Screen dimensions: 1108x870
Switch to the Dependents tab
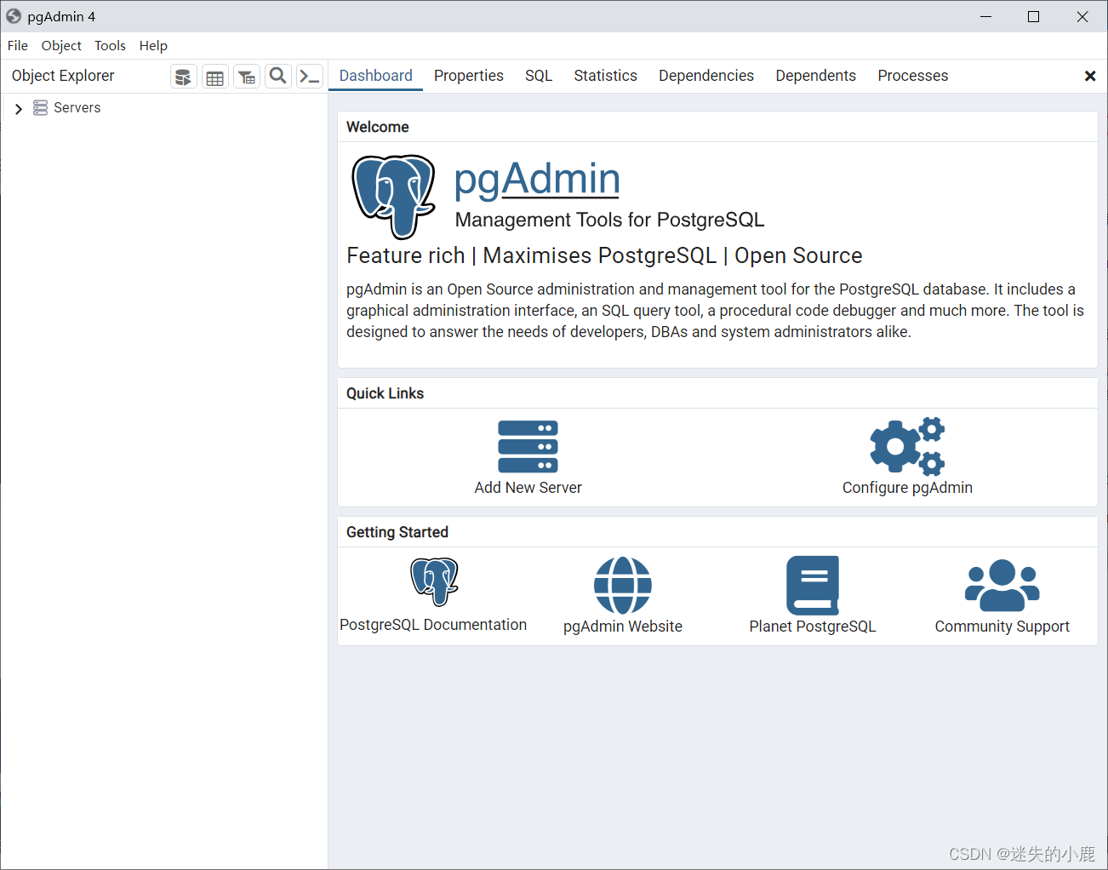815,76
